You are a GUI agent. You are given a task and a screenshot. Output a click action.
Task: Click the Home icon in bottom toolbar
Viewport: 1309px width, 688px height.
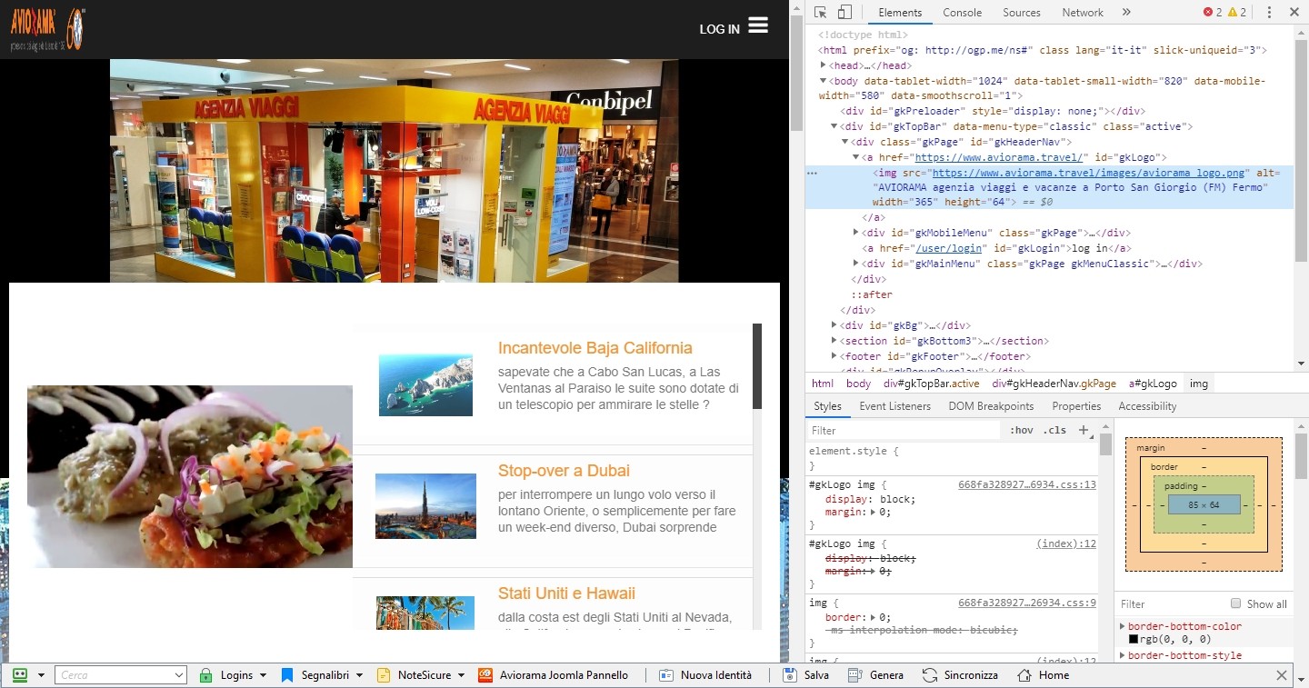[x=1024, y=675]
